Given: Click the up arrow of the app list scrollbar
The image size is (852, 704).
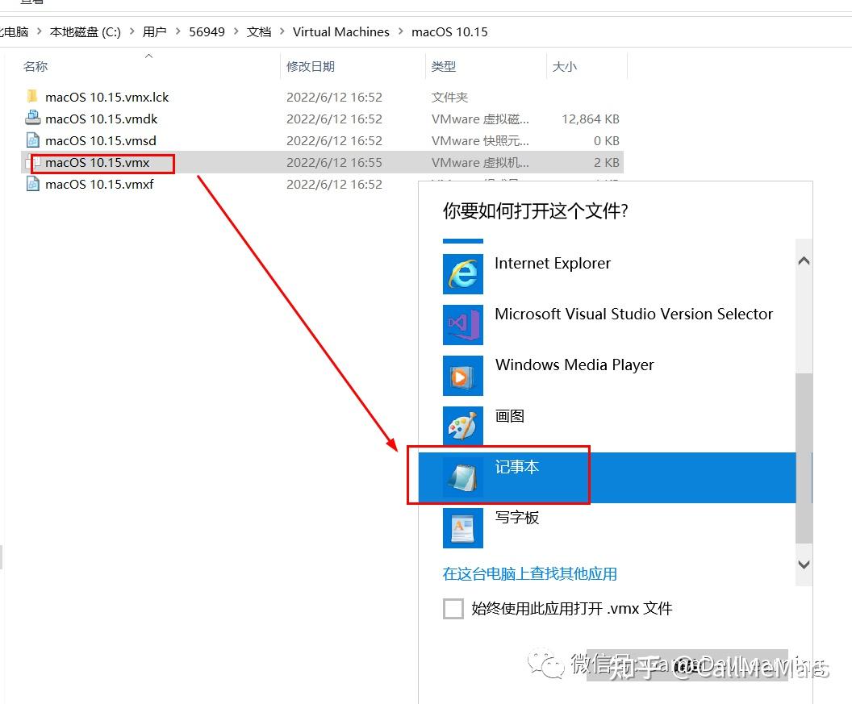Looking at the screenshot, I should 804,260.
